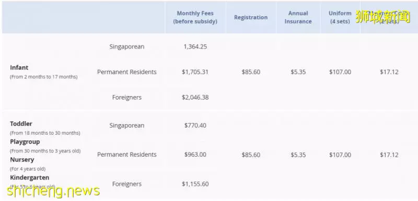Select the Uniform (4 sets) header
This screenshot has width=418, height=201.
(x=340, y=17)
